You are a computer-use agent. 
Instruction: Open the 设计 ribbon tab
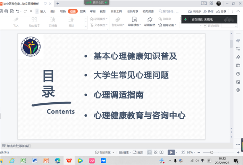pyautogui.click(x=53, y=11)
